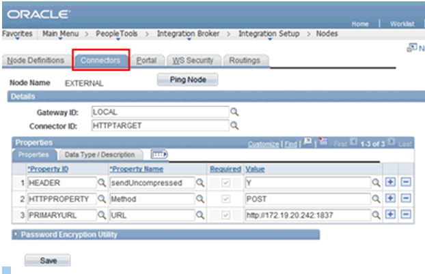425x274 pixels.
Task: Select the Properties grid tab
Action: coord(33,155)
